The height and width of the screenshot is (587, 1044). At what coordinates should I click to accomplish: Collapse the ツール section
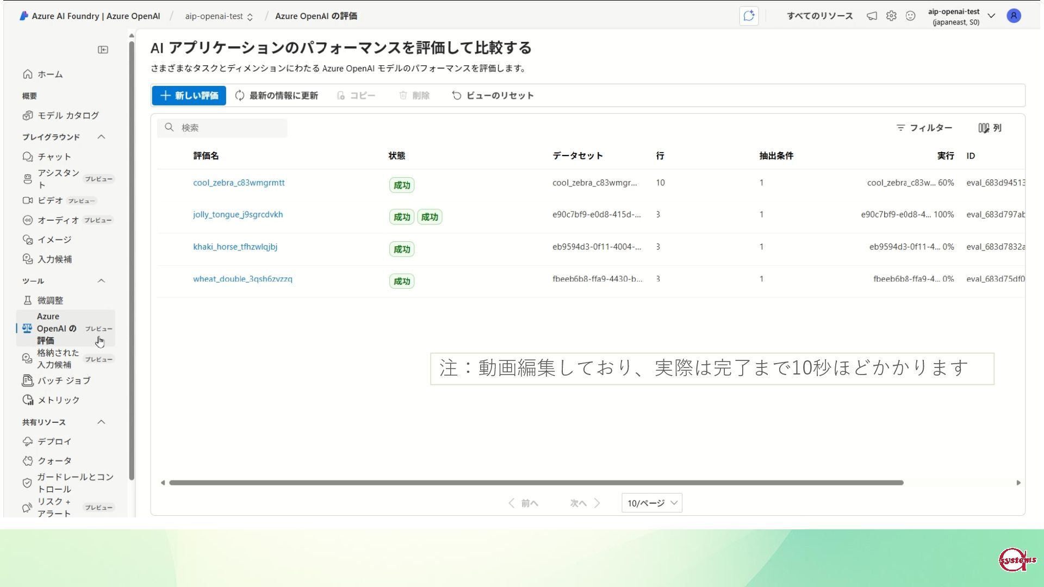(x=101, y=281)
